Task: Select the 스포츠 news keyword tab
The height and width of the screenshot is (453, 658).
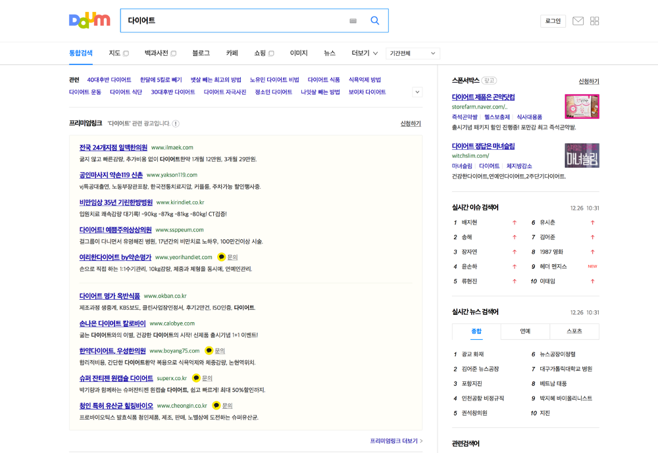Action: [574, 331]
